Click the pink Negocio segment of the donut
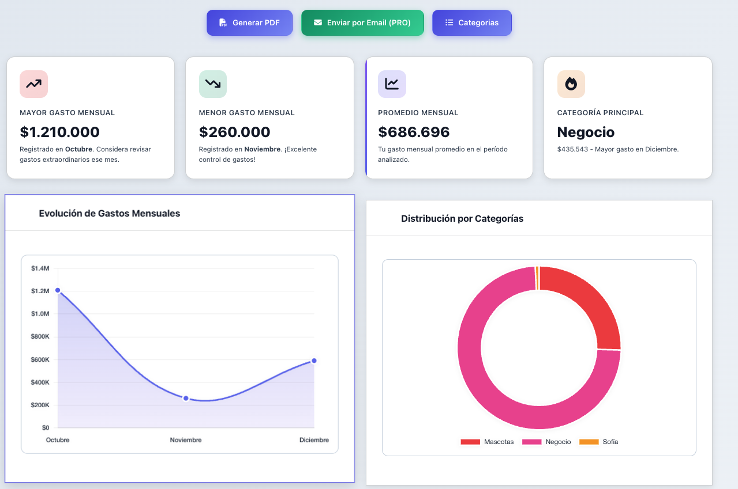The image size is (738, 489). (x=490, y=392)
